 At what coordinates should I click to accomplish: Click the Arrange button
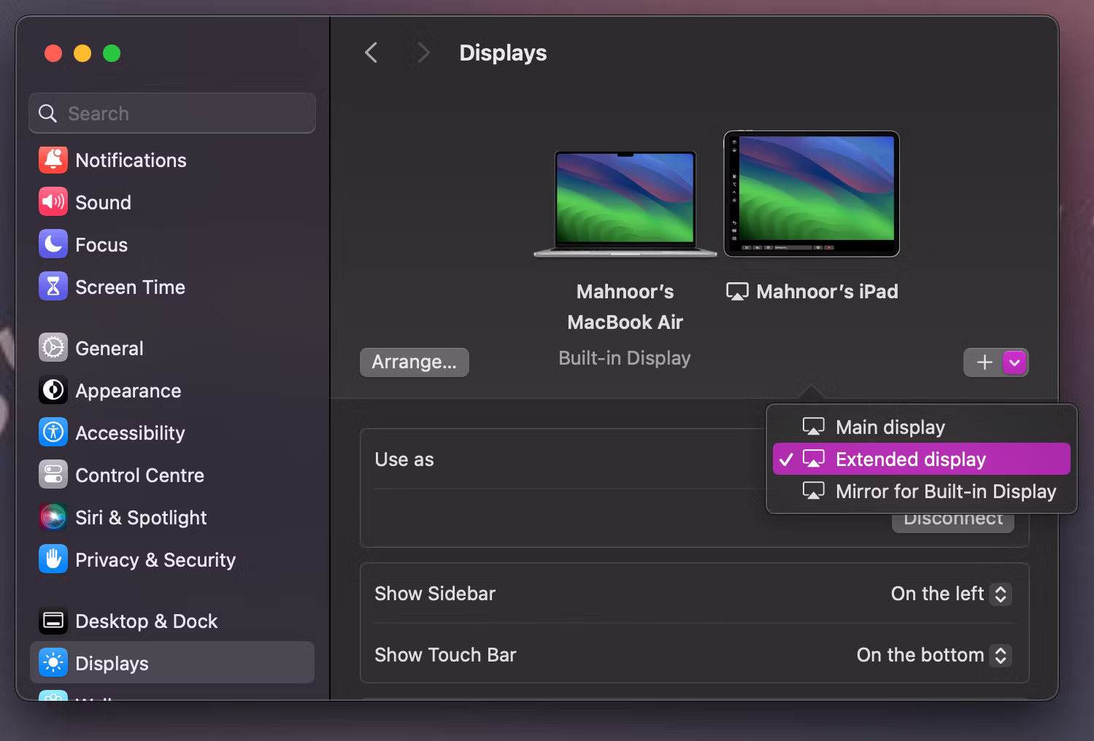pos(414,362)
